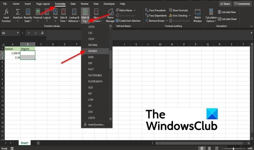This screenshot has height=150, width=254.
Task: Expand the Name Box dropdown arrow
Action: pos(18,33)
